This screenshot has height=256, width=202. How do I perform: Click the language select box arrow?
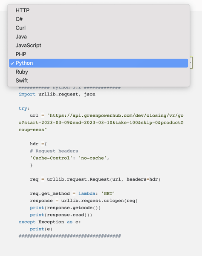(191, 63)
